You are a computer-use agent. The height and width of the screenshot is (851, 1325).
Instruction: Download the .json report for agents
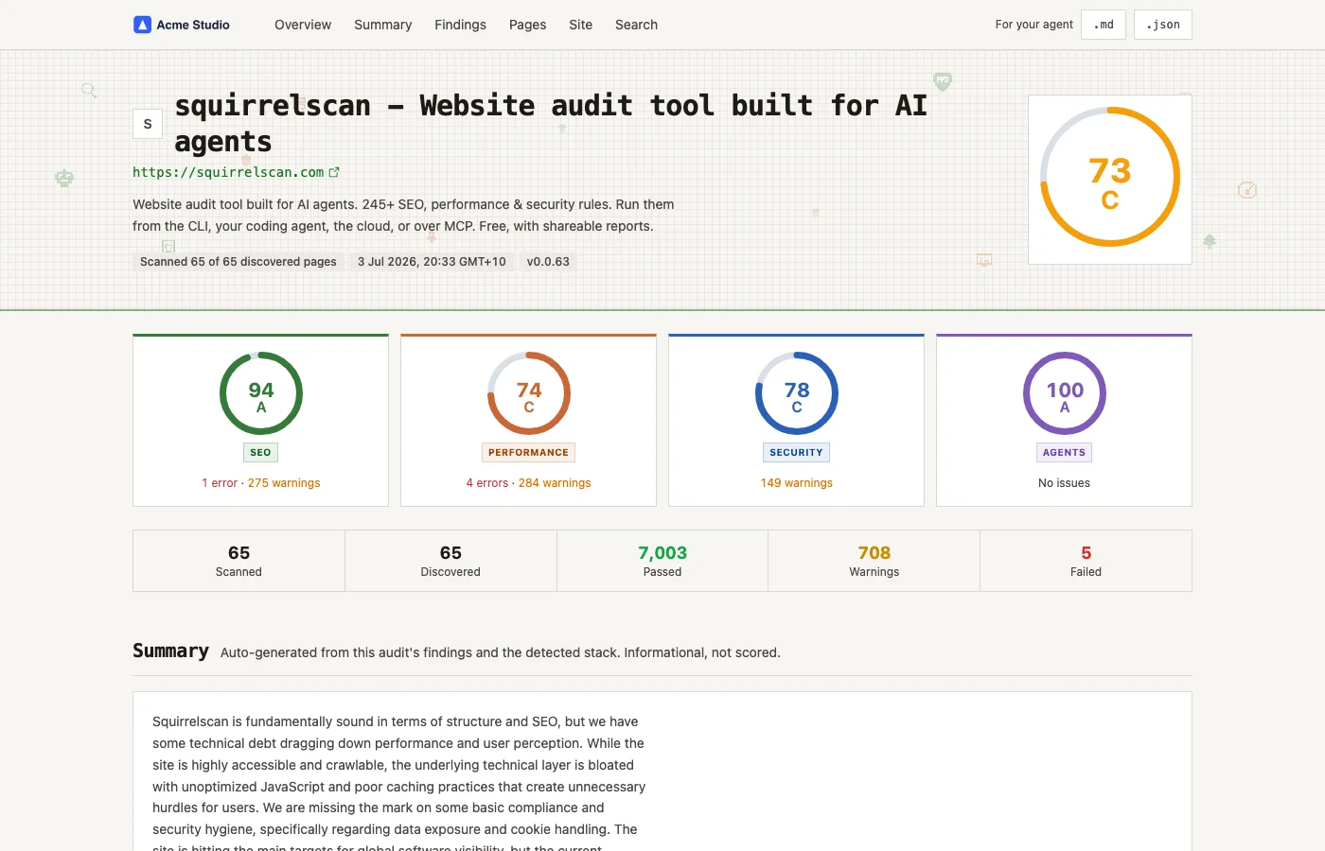1163,25
